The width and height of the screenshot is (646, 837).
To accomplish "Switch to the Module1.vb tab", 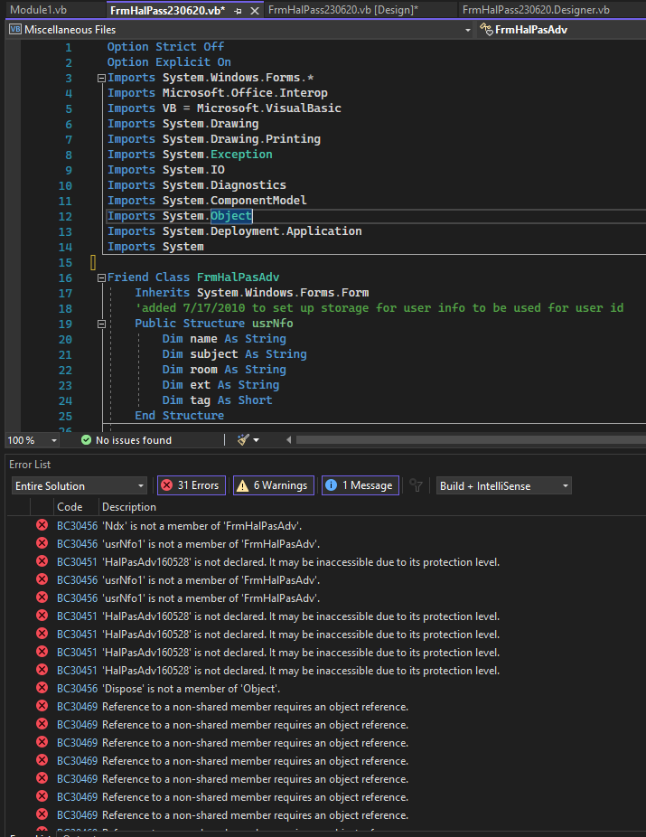I will 39,10.
